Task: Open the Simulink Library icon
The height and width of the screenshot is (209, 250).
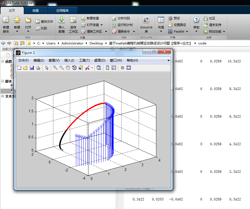Action: 146,20
